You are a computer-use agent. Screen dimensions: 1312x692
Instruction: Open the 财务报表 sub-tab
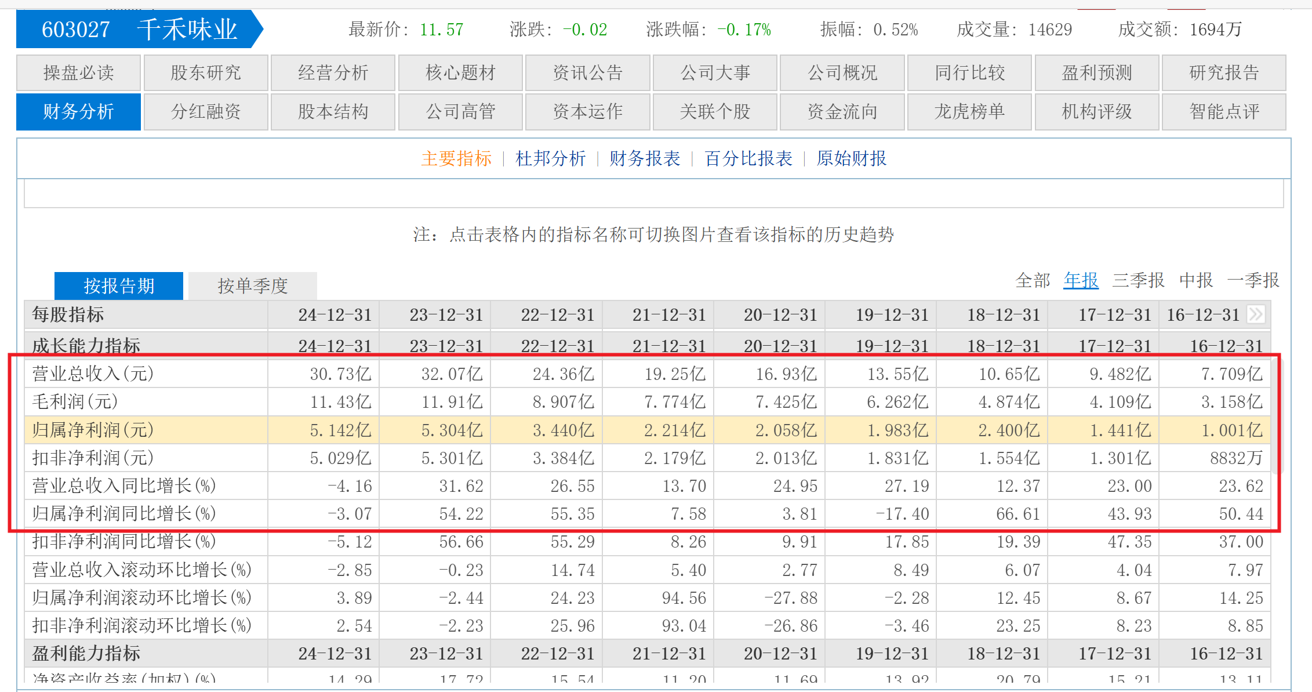click(x=644, y=158)
